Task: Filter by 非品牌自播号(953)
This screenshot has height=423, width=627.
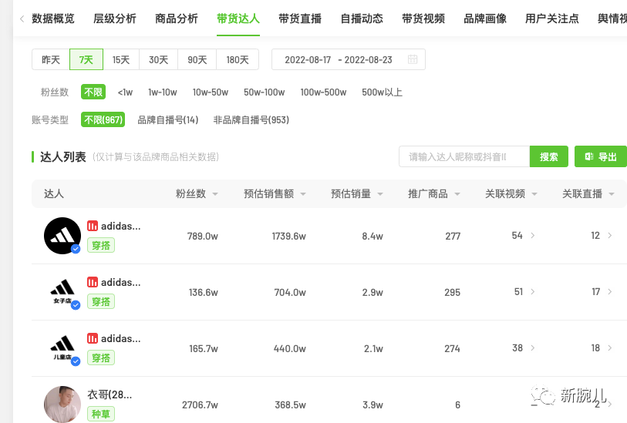Action: (x=251, y=120)
